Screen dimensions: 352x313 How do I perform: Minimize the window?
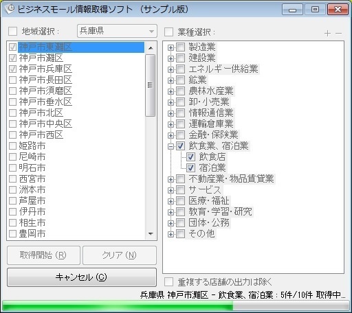point(292,10)
